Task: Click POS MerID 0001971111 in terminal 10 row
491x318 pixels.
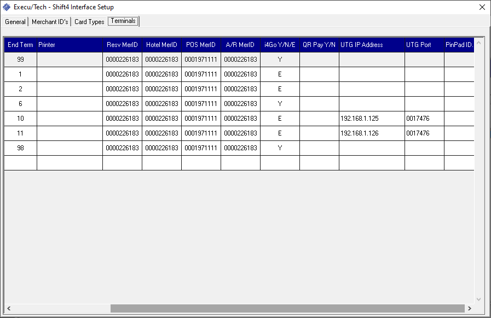Action: click(201, 118)
